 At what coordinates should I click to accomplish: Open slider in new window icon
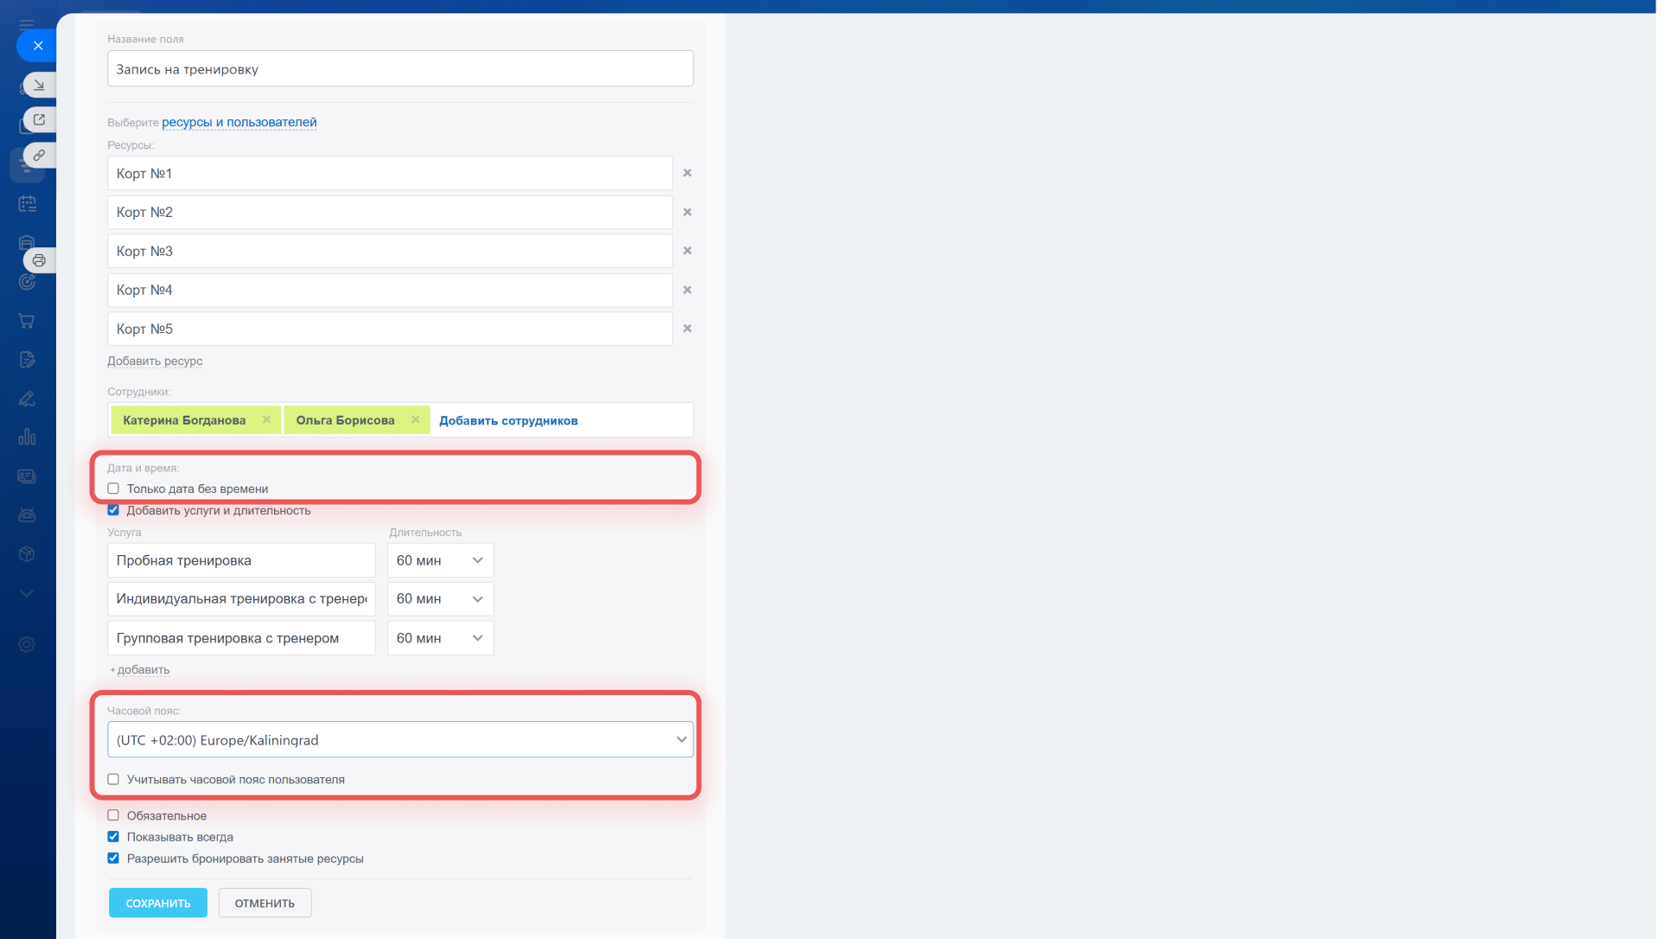point(39,119)
